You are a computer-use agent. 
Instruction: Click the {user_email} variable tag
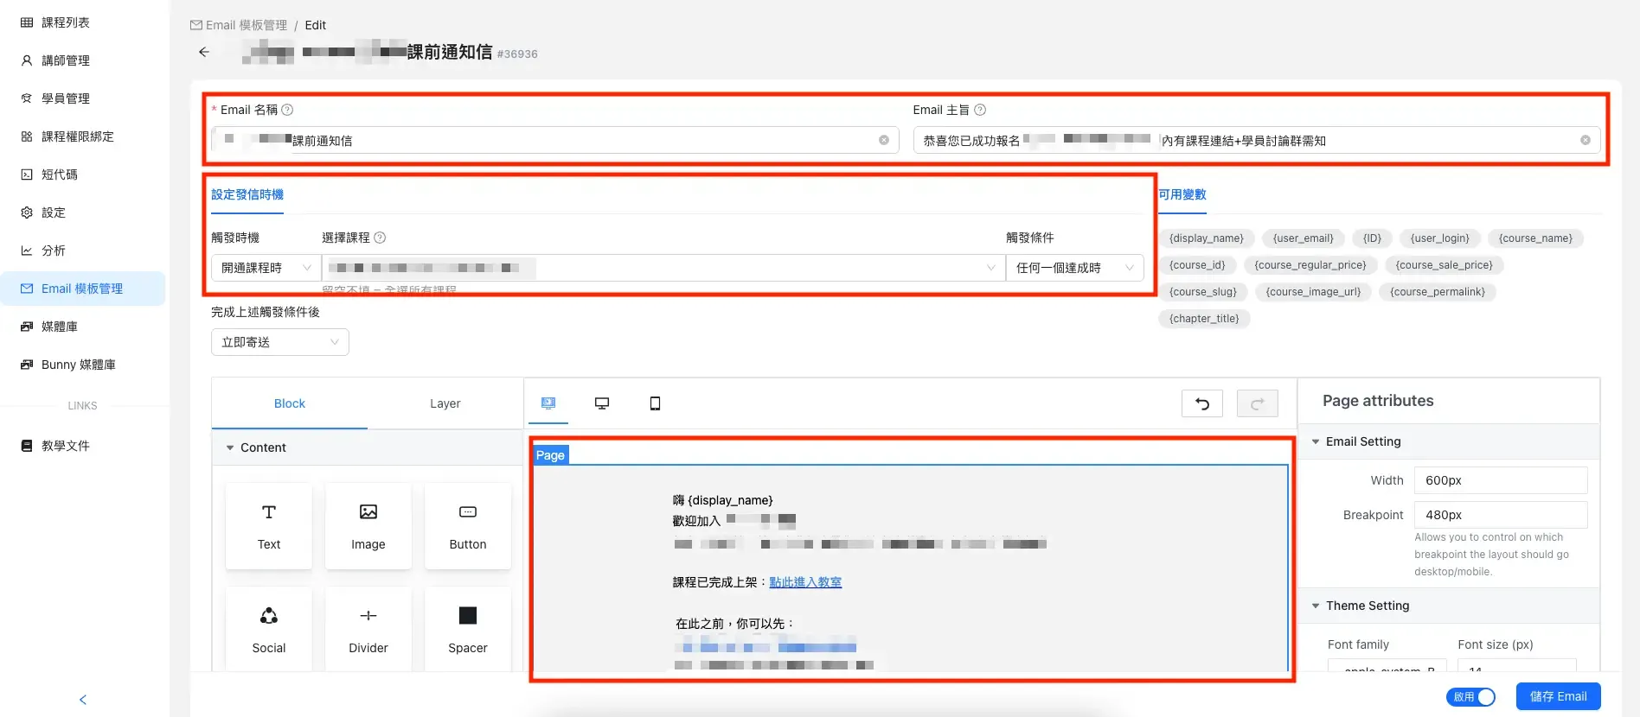pos(1303,238)
